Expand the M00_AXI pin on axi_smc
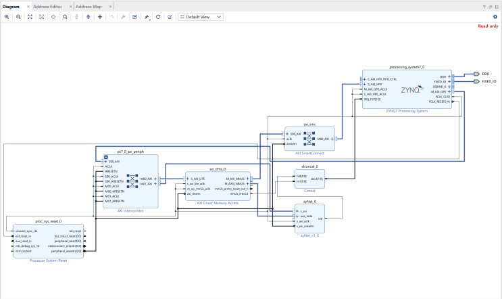This screenshot has width=502, height=299. pyautogui.click(x=332, y=139)
